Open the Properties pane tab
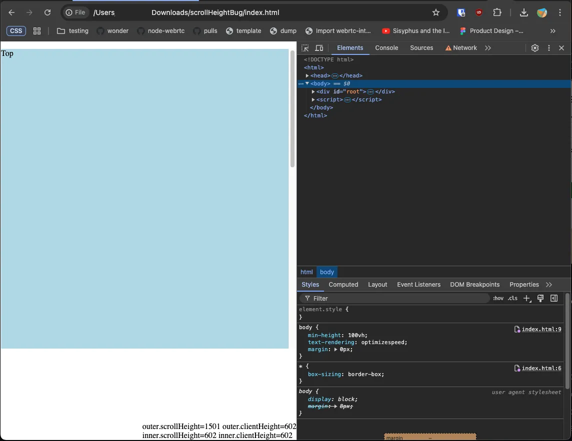572x441 pixels. pyautogui.click(x=524, y=285)
